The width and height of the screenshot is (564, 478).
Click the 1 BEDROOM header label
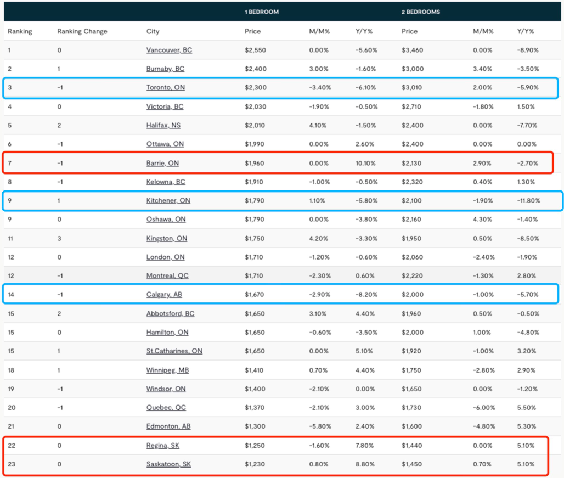[x=262, y=12]
